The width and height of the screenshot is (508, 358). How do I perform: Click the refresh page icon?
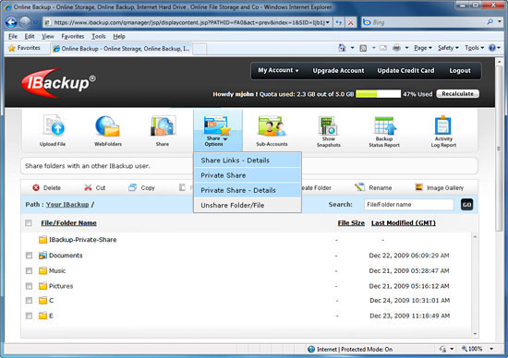pyautogui.click(x=339, y=22)
